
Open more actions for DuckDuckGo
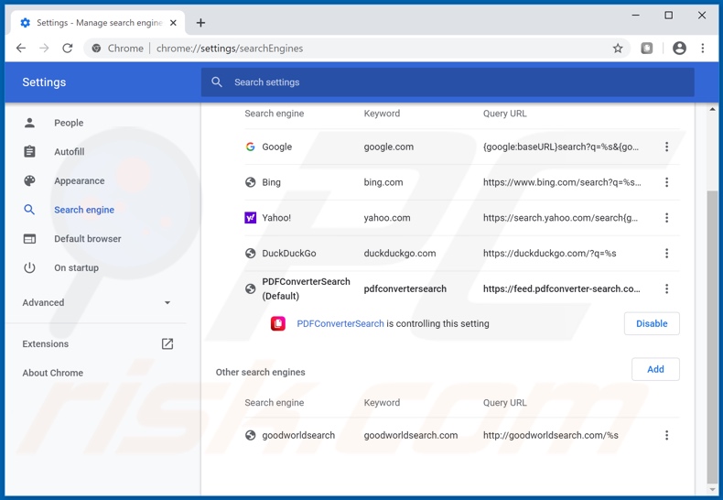click(x=666, y=254)
